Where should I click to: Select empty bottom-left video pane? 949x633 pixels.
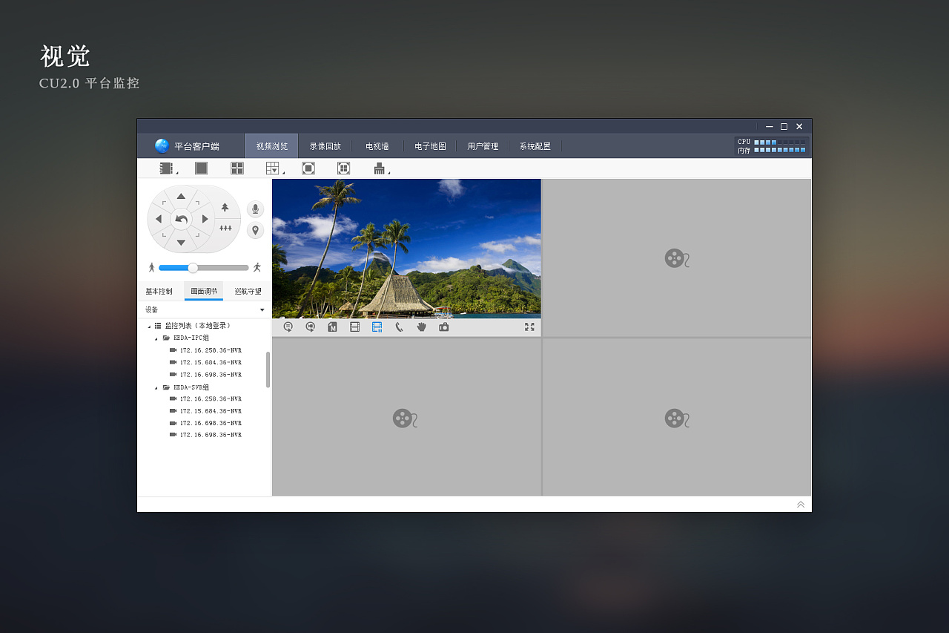click(406, 417)
